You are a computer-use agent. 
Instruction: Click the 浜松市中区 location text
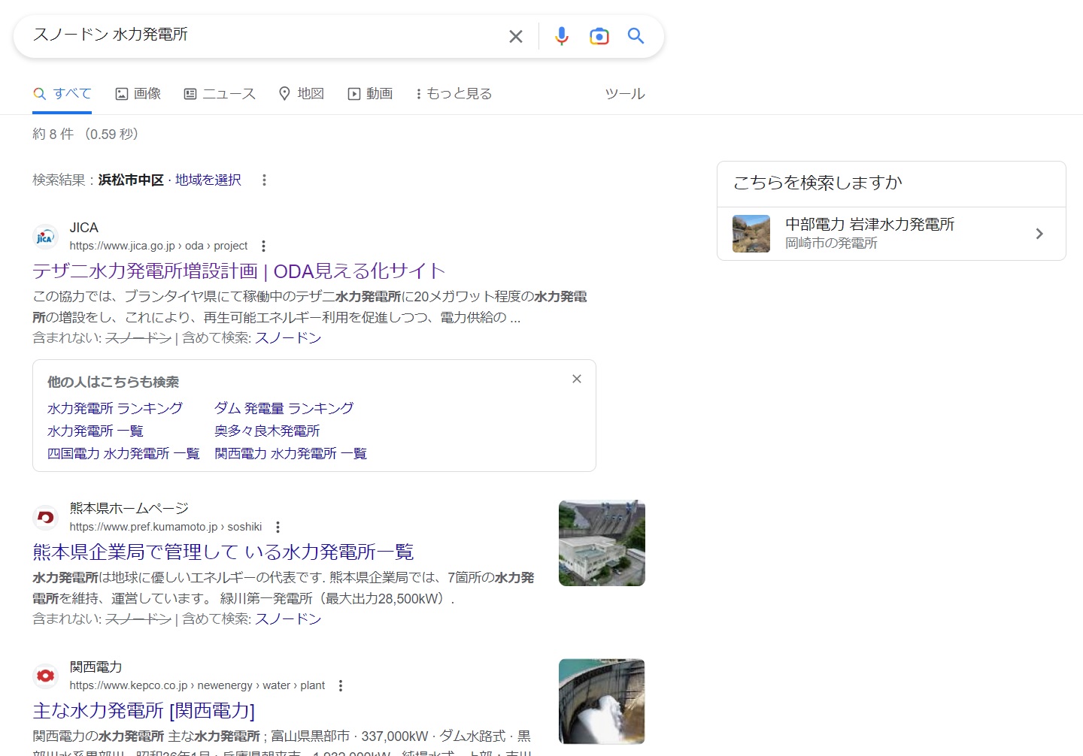click(131, 180)
